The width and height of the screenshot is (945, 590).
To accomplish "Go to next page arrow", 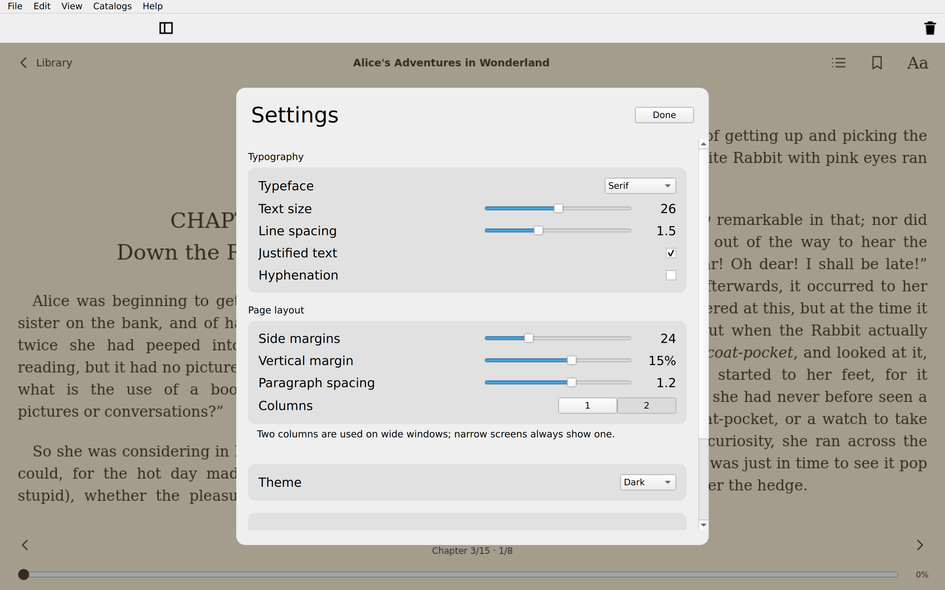I will pos(920,545).
